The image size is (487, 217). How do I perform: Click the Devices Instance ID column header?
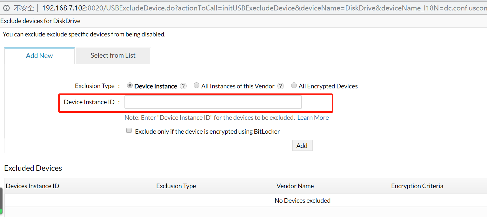pos(32,186)
